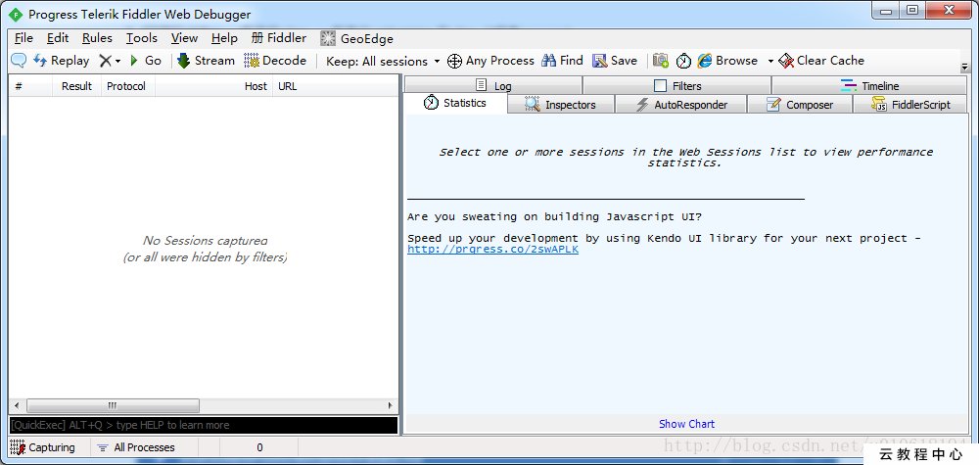The width and height of the screenshot is (979, 465).
Task: Open Find sessions binoculars tool
Action: click(563, 61)
